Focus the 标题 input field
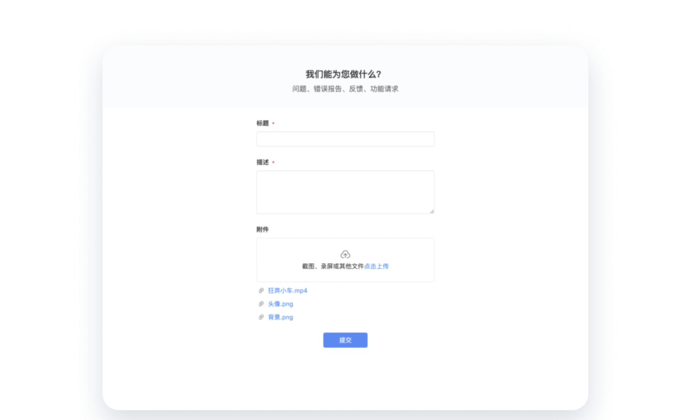The width and height of the screenshot is (689, 420). coord(345,139)
